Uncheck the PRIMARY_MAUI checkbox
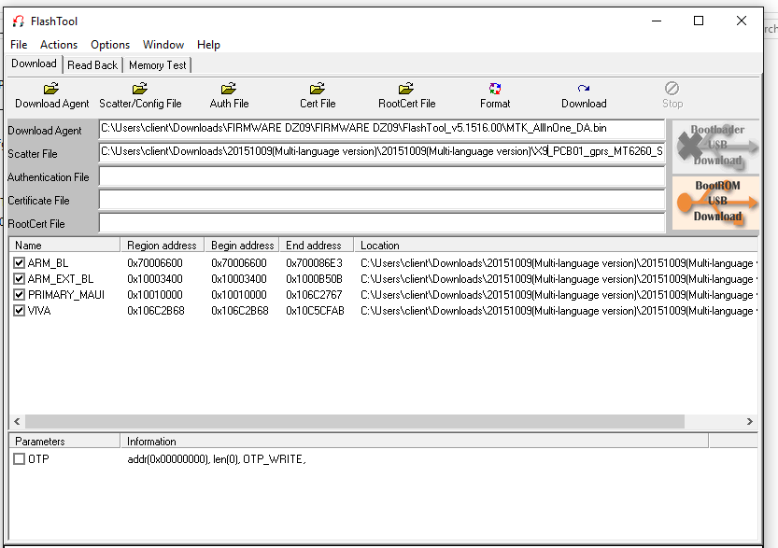Image resolution: width=778 pixels, height=548 pixels. pyautogui.click(x=20, y=295)
